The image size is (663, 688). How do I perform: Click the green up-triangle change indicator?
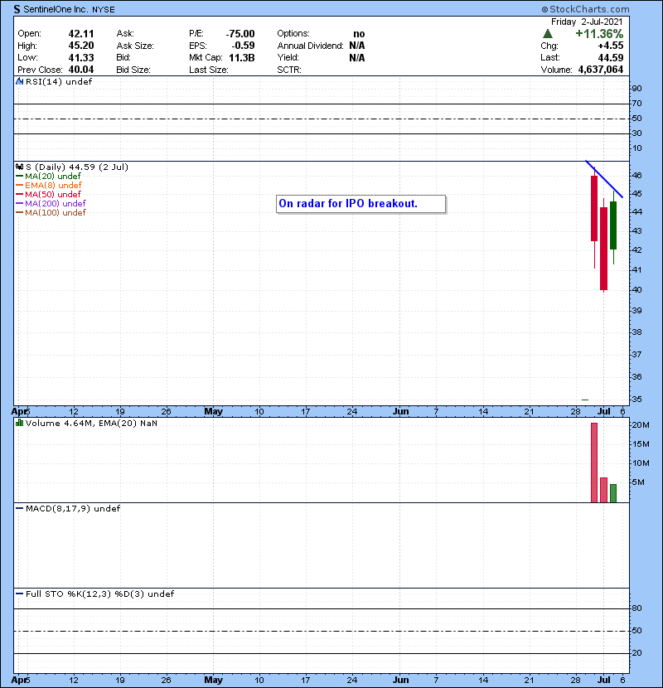tap(547, 34)
